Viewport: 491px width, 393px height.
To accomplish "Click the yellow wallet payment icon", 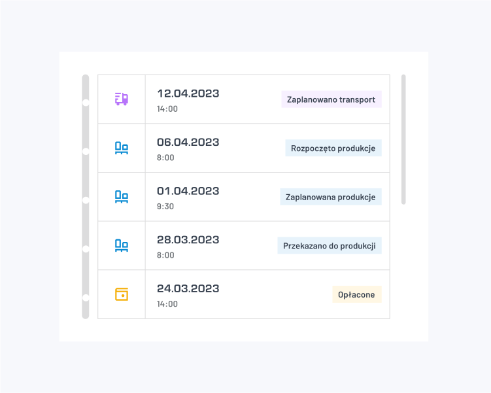I will click(x=122, y=294).
